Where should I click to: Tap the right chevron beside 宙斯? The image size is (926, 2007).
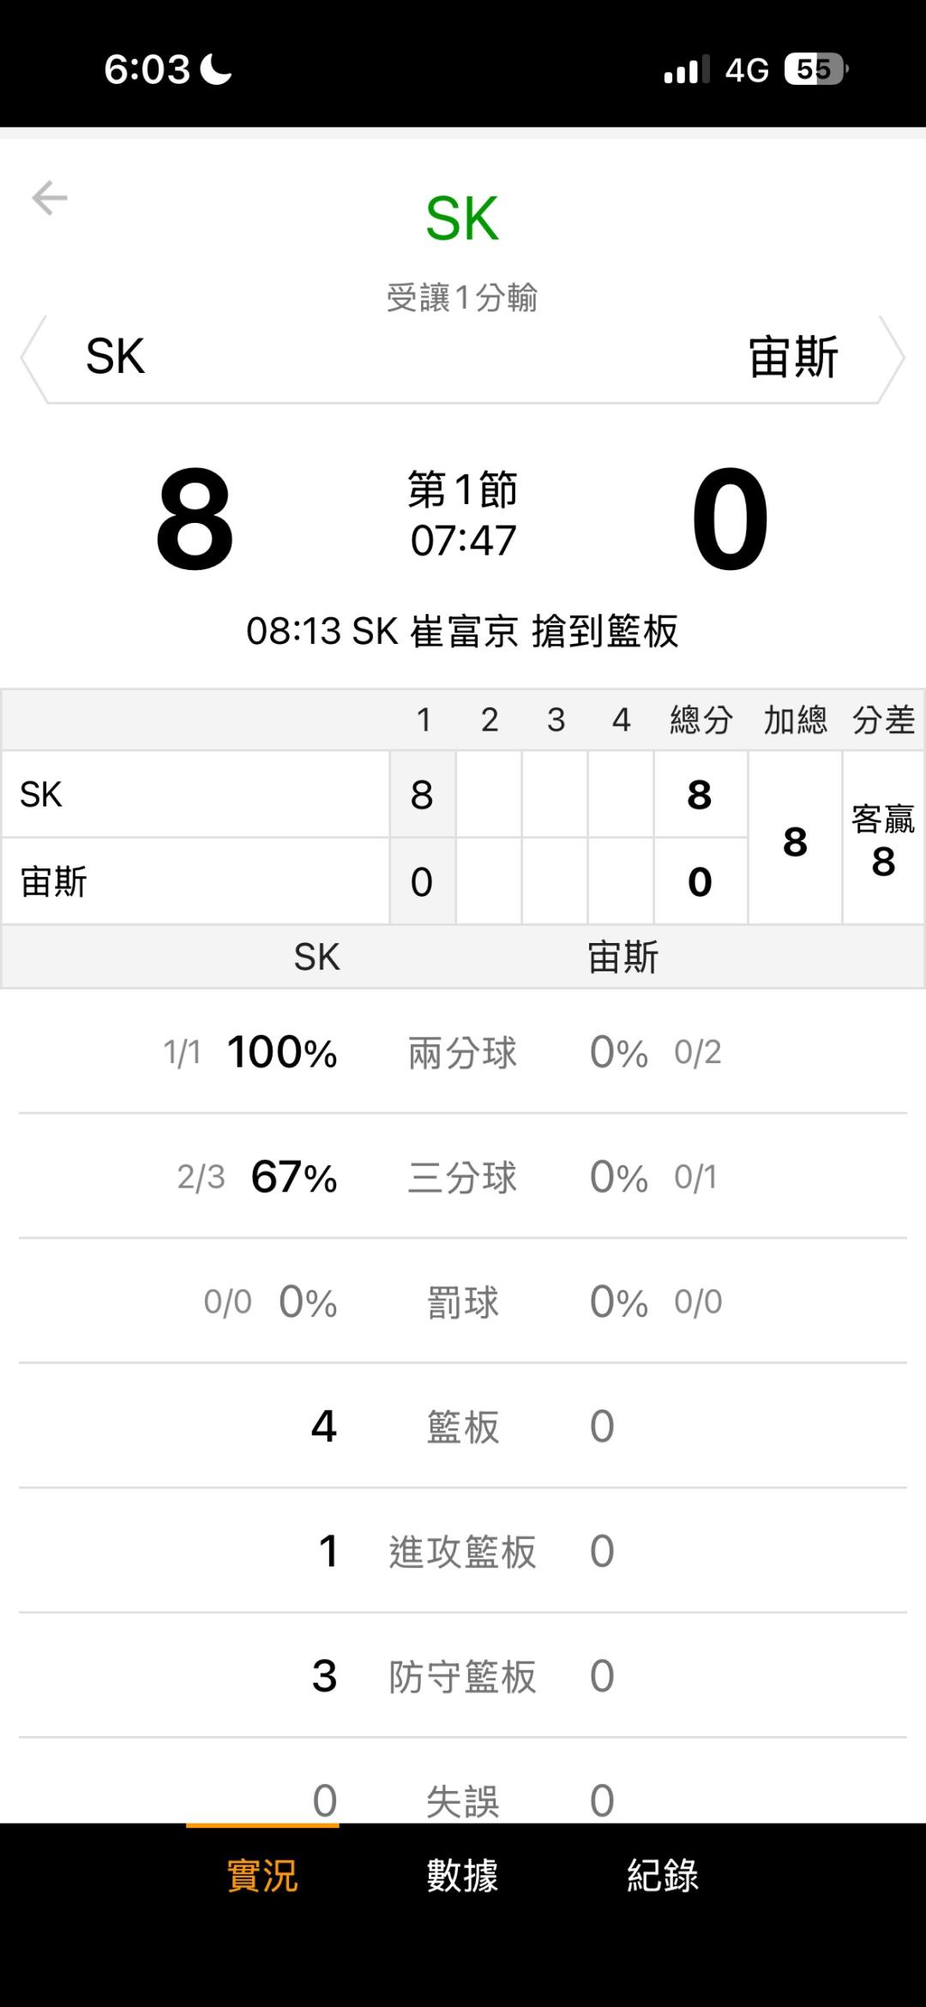point(892,358)
